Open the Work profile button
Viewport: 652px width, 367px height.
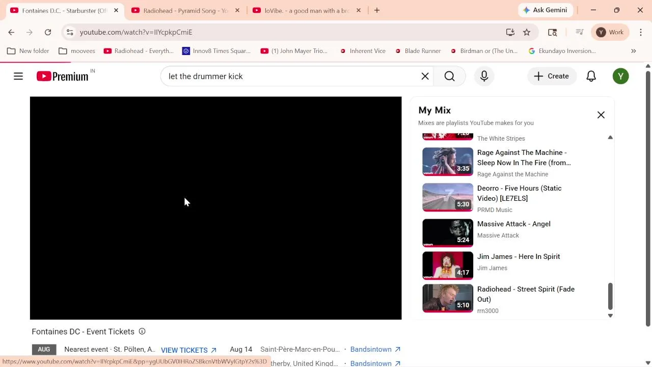610,32
